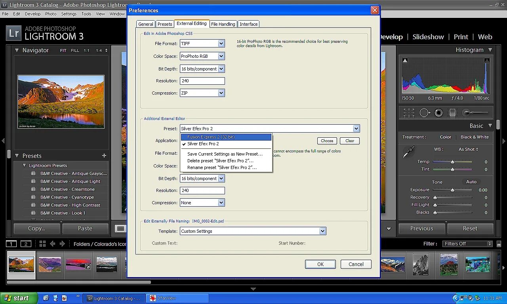Open the Filters Off dropdown
507x304 pixels.
click(x=467, y=244)
